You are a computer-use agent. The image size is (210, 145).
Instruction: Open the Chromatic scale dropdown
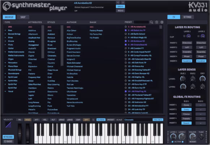138,120
